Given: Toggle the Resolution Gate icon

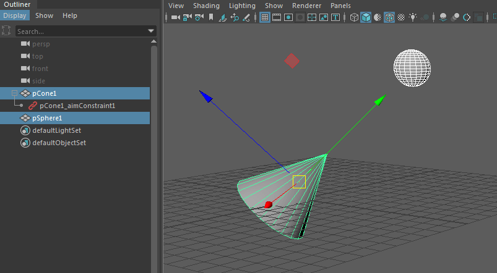Looking at the screenshot, I should pyautogui.click(x=288, y=17).
